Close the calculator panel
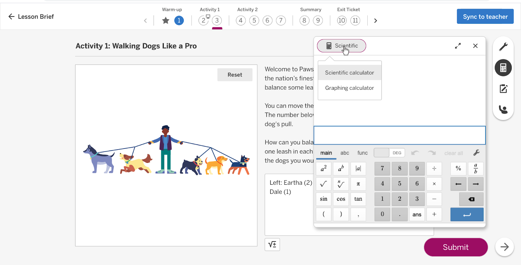This screenshot has width=521, height=265. coord(475,46)
